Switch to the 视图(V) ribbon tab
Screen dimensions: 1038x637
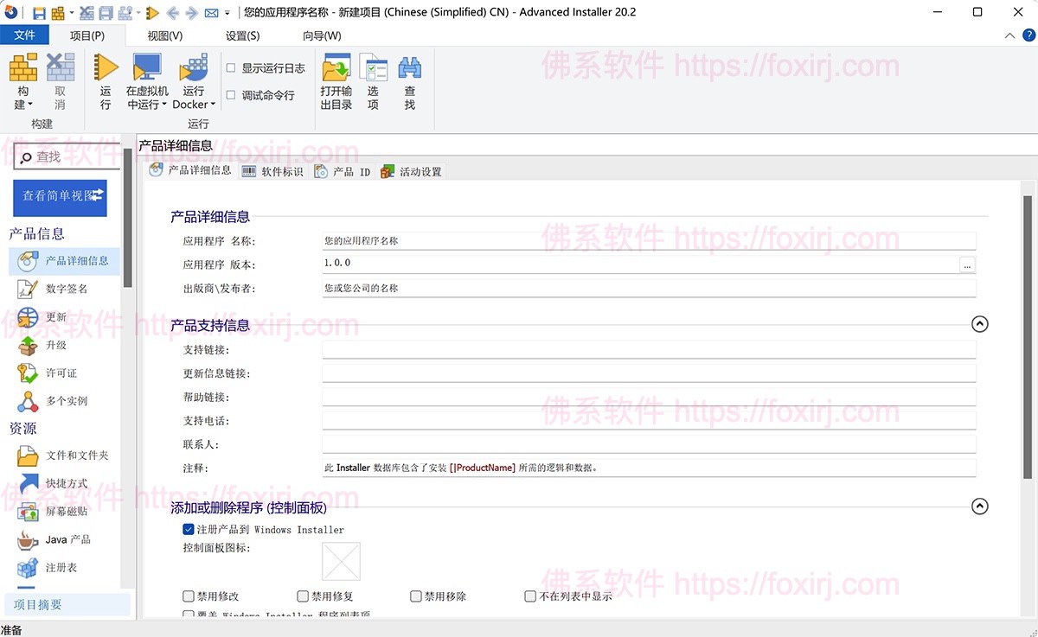pos(164,35)
